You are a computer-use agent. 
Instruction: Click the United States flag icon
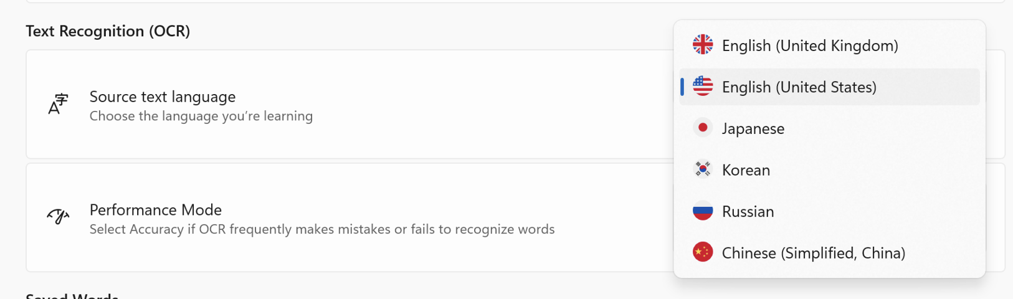pos(703,87)
